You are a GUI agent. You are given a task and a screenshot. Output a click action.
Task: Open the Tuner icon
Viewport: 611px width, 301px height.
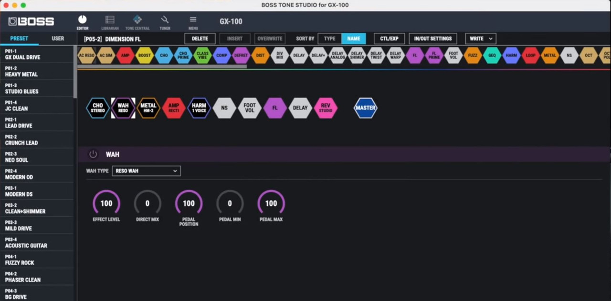pyautogui.click(x=165, y=22)
